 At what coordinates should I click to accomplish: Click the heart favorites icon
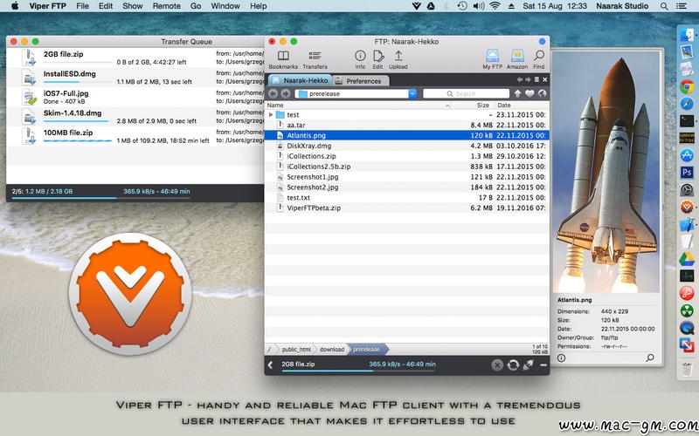529,93
